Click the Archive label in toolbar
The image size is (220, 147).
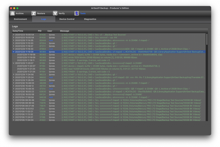(x=19, y=14)
